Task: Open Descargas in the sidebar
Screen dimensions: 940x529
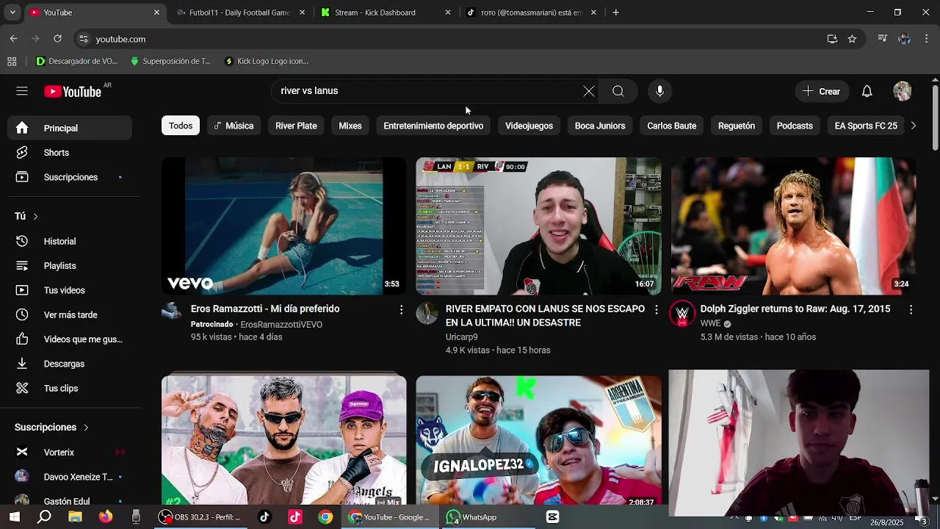Action: [70, 364]
